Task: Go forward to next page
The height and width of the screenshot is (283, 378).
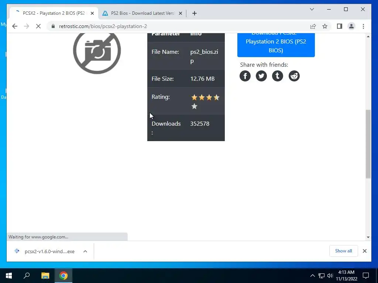Action: pos(27,26)
